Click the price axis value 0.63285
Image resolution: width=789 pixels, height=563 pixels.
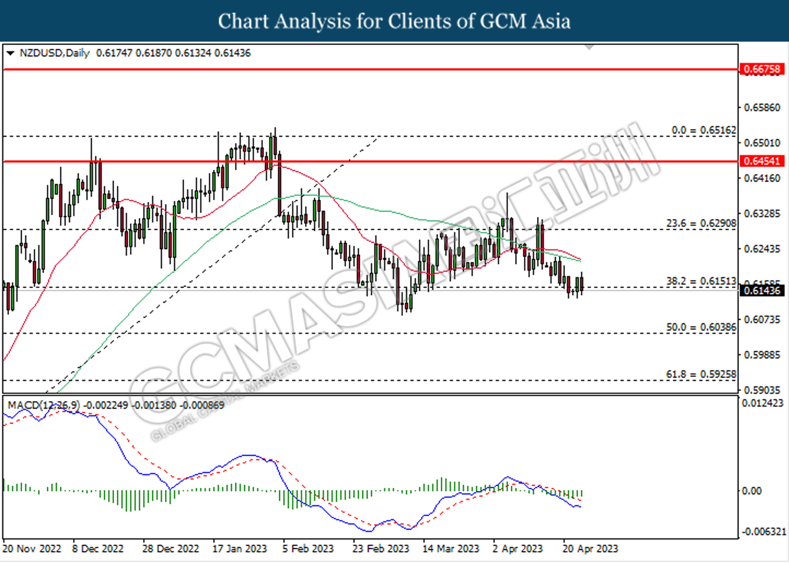click(762, 213)
